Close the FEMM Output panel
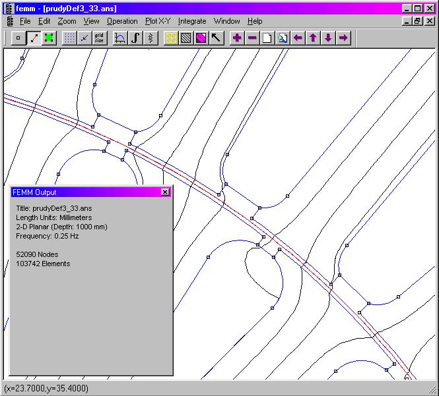The image size is (439, 396). tap(165, 192)
